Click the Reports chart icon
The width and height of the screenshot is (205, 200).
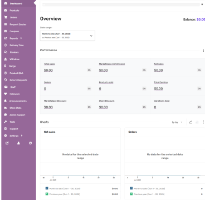coord(6,38)
